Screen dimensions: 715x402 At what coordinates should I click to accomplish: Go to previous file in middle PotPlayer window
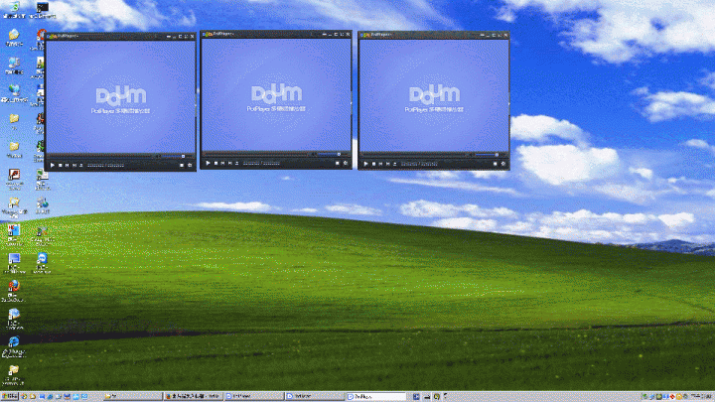[223, 163]
